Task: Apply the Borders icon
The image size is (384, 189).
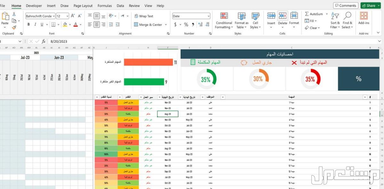Action: click(x=53, y=25)
